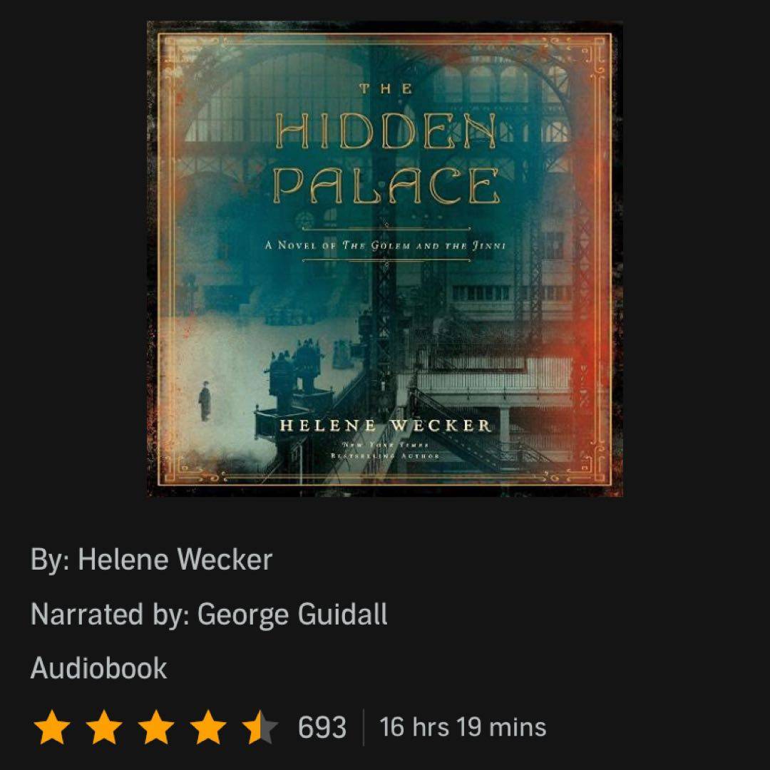Click the second rating star

(x=103, y=727)
